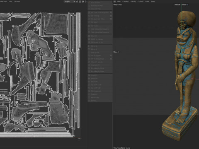Select Cycle UV CCW
Screen dimensions: 199x149
[x=100, y=85]
